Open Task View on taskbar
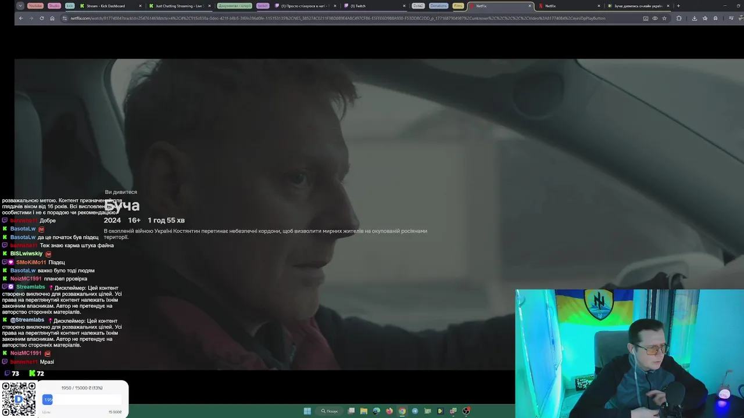The width and height of the screenshot is (744, 418). pos(351,411)
